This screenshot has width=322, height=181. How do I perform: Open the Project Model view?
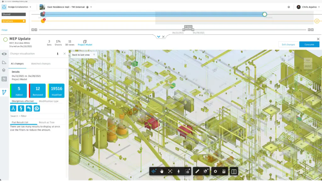tap(85, 43)
